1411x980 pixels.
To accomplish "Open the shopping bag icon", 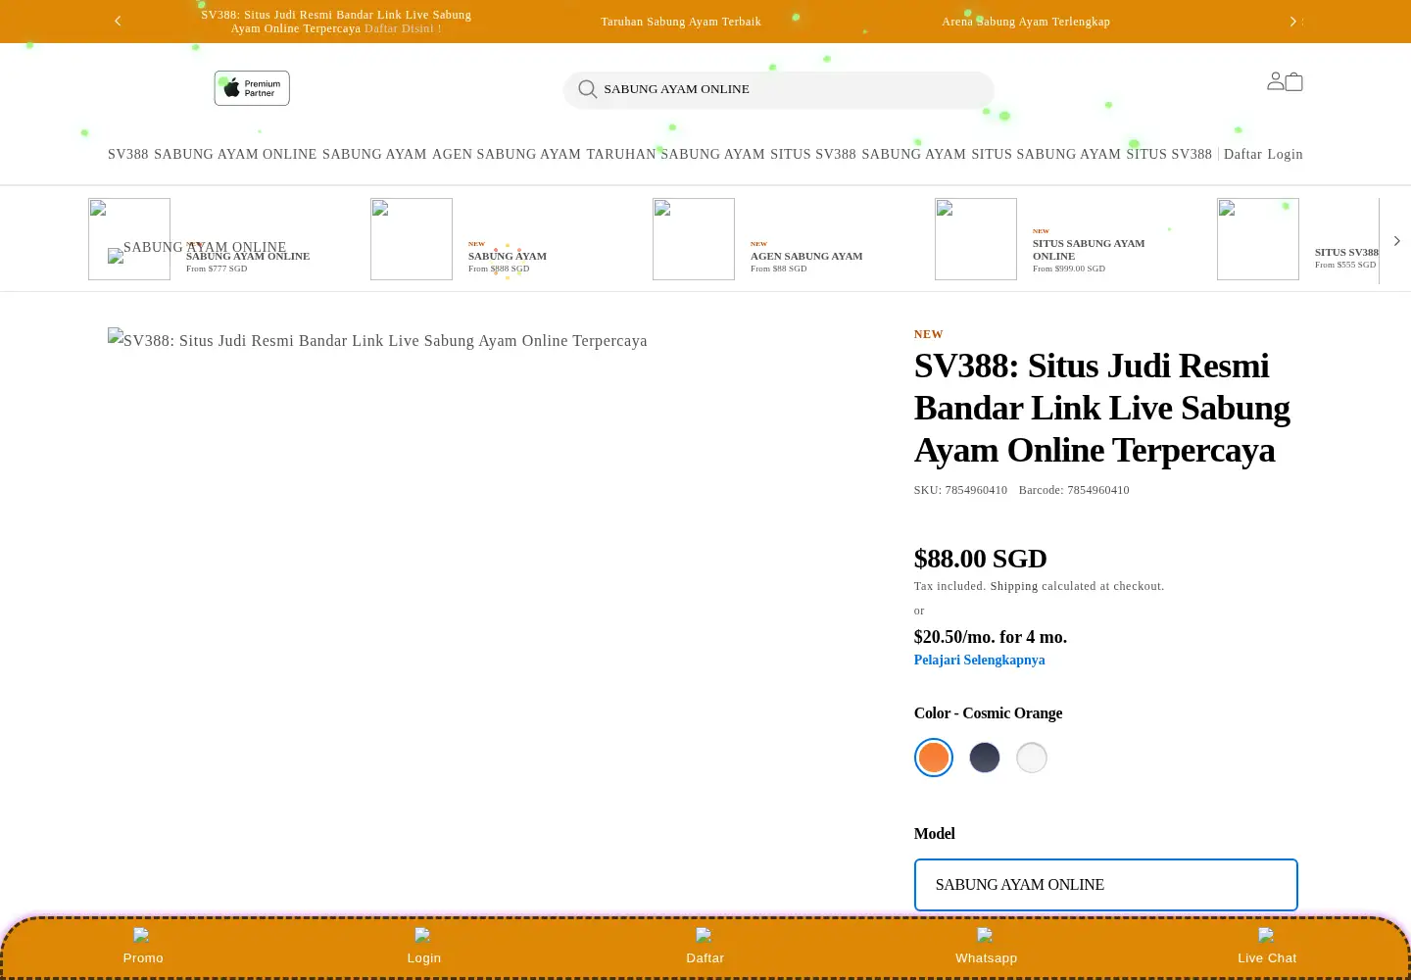I will [1293, 81].
